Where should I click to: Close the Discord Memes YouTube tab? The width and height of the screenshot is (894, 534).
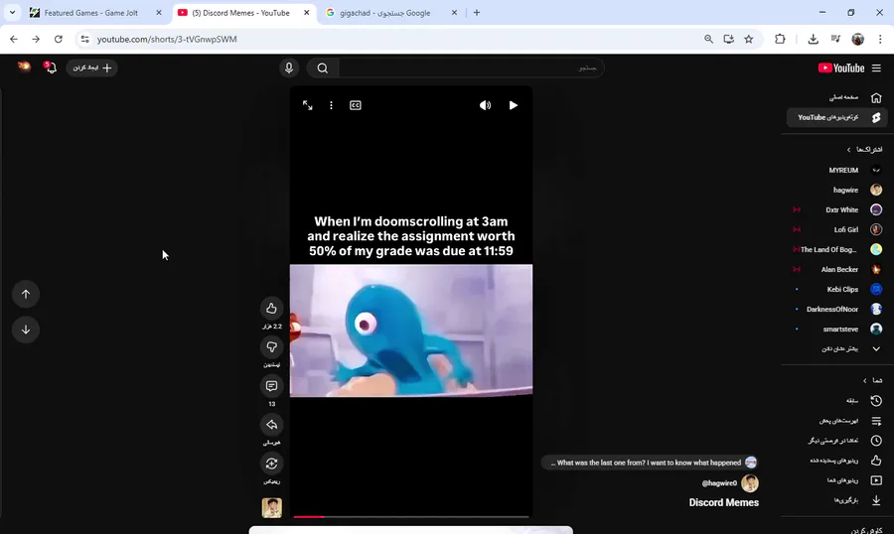306,13
